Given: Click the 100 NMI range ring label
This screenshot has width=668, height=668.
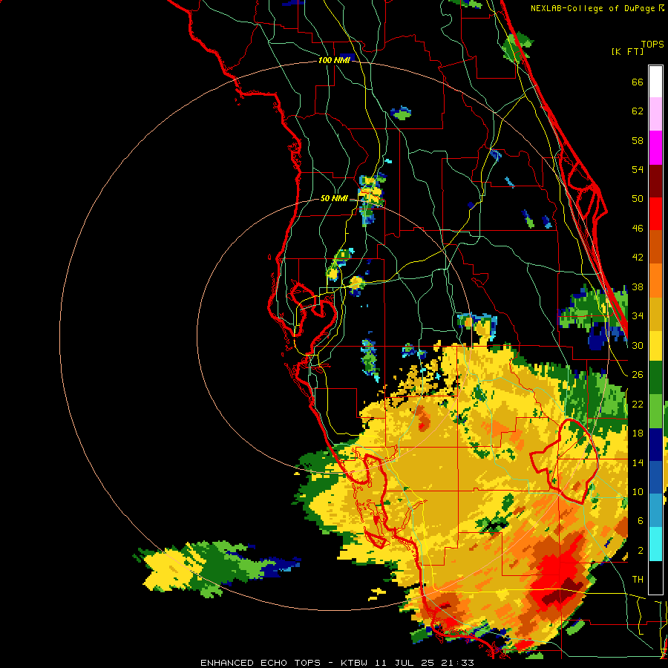Looking at the screenshot, I should (x=334, y=60).
